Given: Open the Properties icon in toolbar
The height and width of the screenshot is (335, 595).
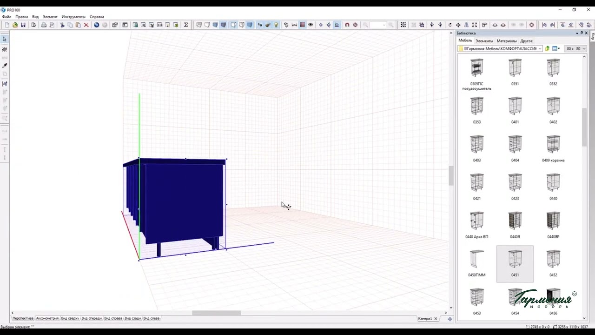Looking at the screenshot, I should [114, 25].
